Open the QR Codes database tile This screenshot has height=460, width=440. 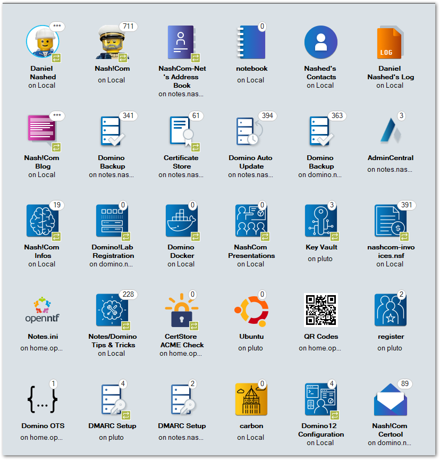[x=320, y=310]
